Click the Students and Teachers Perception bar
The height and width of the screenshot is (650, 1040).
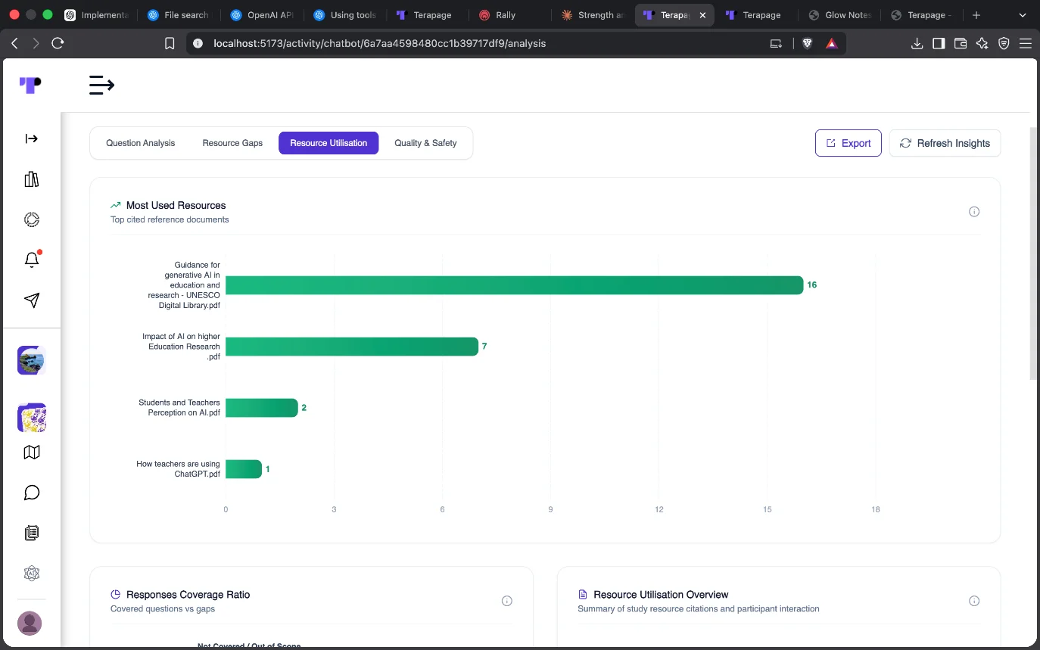point(262,408)
